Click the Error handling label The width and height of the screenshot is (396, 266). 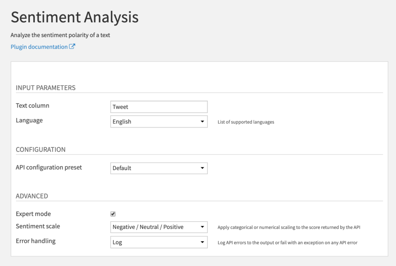click(x=36, y=241)
